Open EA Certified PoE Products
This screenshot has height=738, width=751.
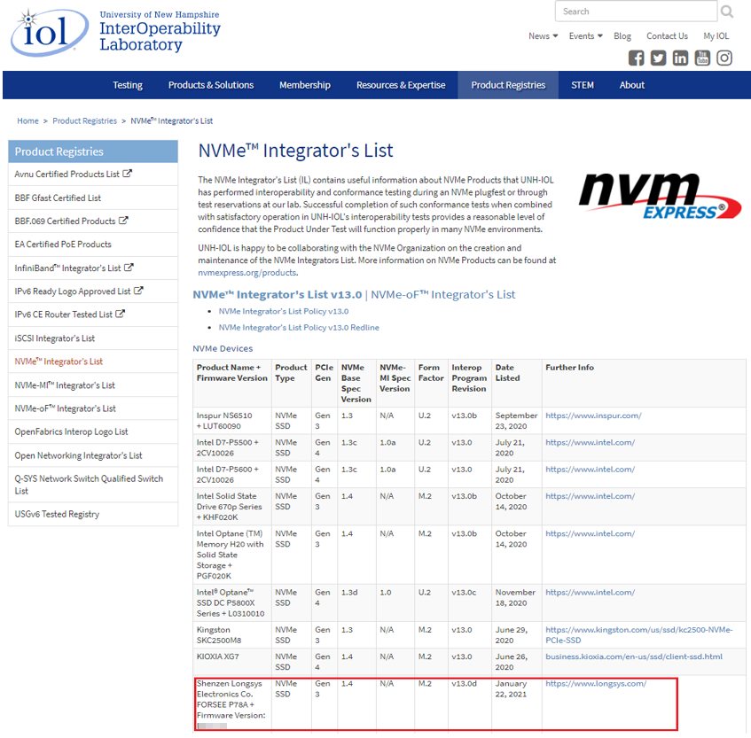click(93, 245)
